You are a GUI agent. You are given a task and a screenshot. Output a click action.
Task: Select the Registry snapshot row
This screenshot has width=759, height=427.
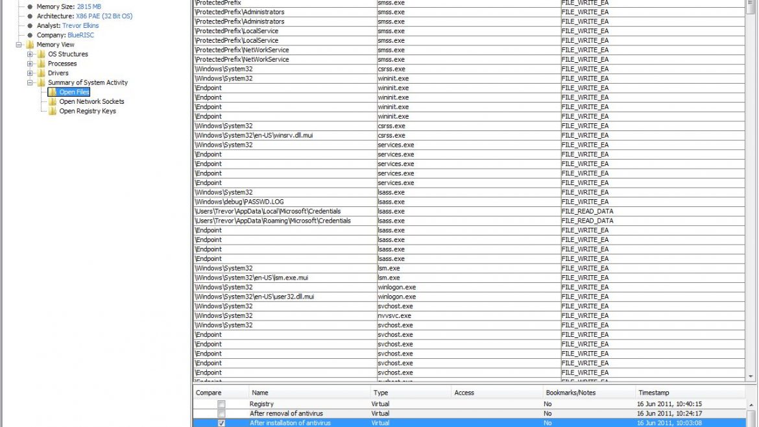(x=469, y=404)
